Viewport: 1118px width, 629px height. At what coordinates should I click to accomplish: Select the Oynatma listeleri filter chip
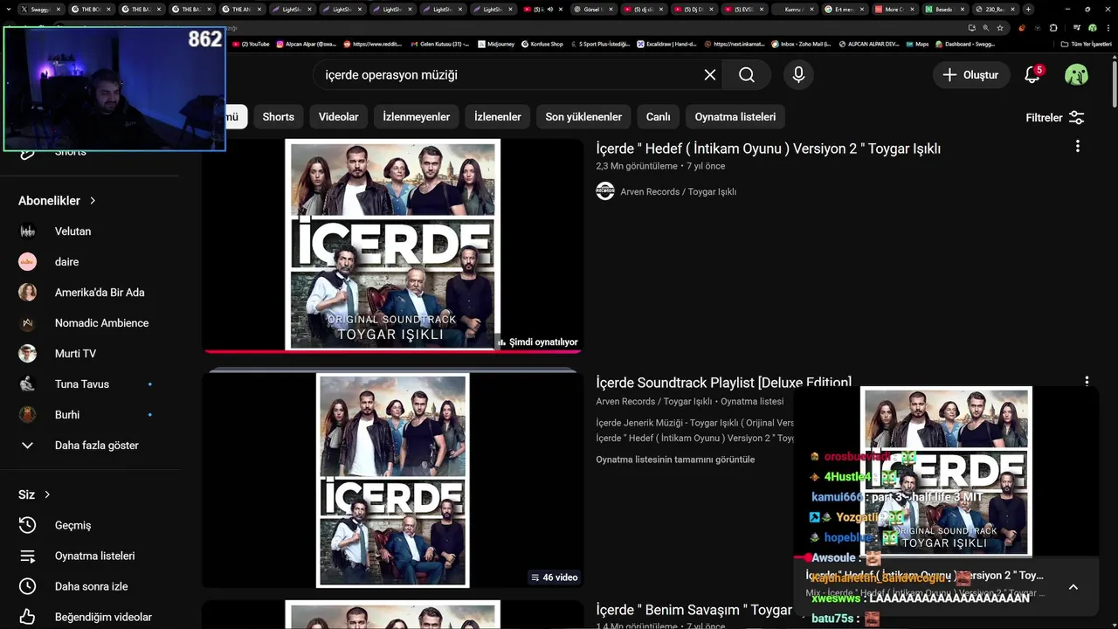pos(735,117)
